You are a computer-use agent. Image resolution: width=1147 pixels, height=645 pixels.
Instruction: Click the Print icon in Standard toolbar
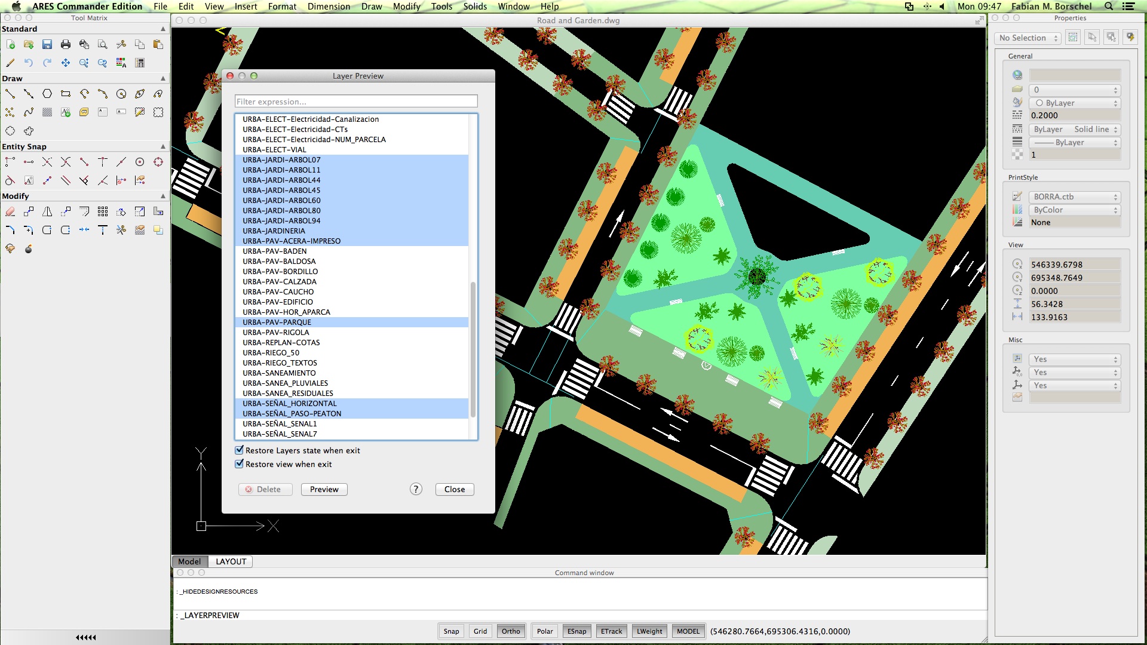66,44
